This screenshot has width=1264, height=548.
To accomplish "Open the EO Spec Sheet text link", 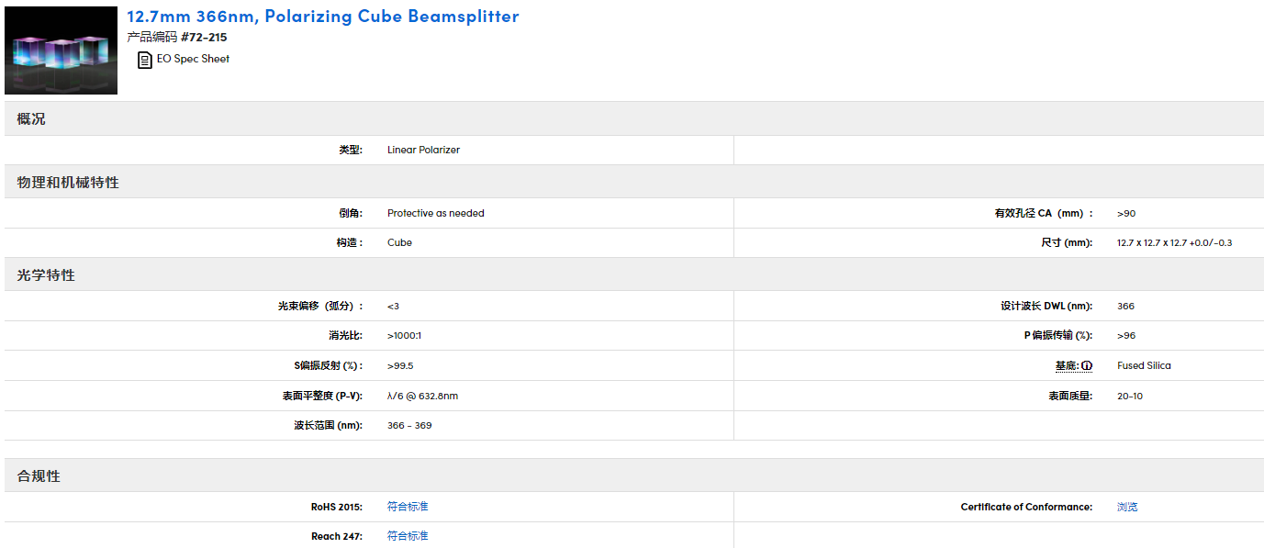I will tap(193, 59).
